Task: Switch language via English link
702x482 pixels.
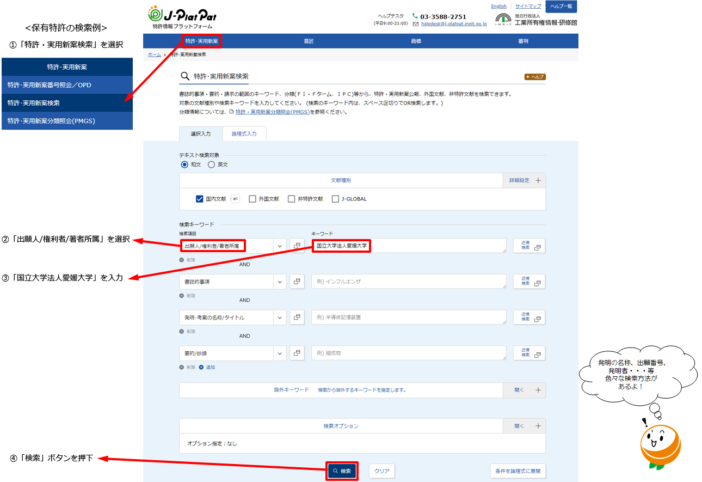Action: [x=498, y=7]
